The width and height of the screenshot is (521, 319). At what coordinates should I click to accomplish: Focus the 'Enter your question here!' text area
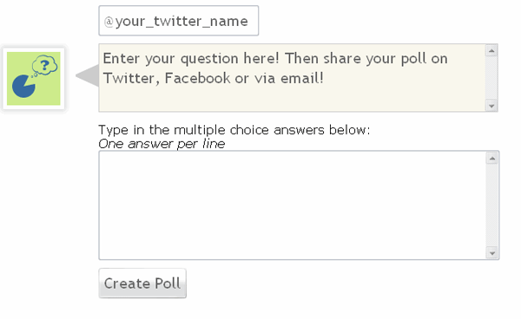click(x=293, y=78)
